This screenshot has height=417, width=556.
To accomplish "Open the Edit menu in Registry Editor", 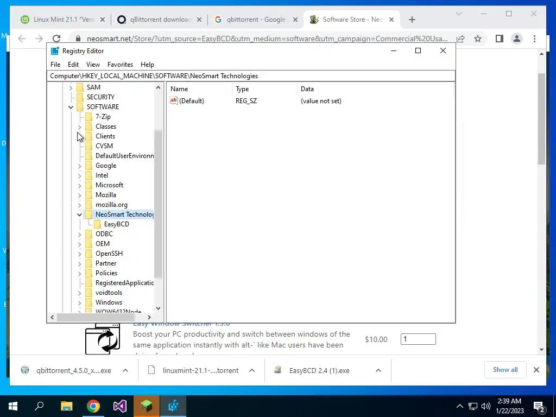I will pos(73,65).
